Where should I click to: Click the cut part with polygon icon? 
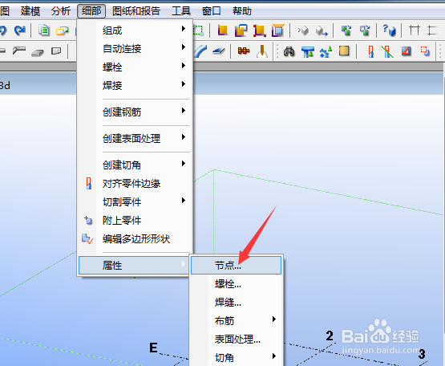[x=407, y=51]
